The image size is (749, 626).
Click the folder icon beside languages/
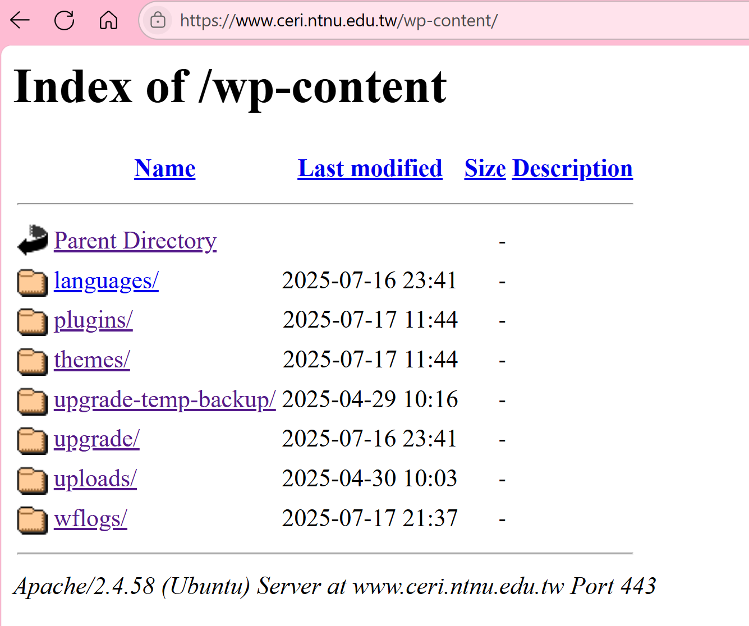33,282
